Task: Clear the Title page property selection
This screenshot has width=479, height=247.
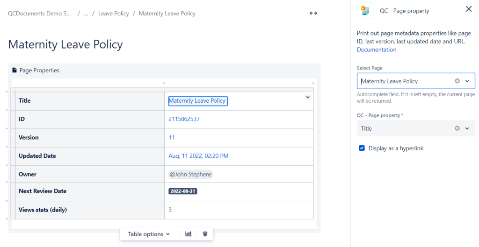Action: tap(457, 128)
